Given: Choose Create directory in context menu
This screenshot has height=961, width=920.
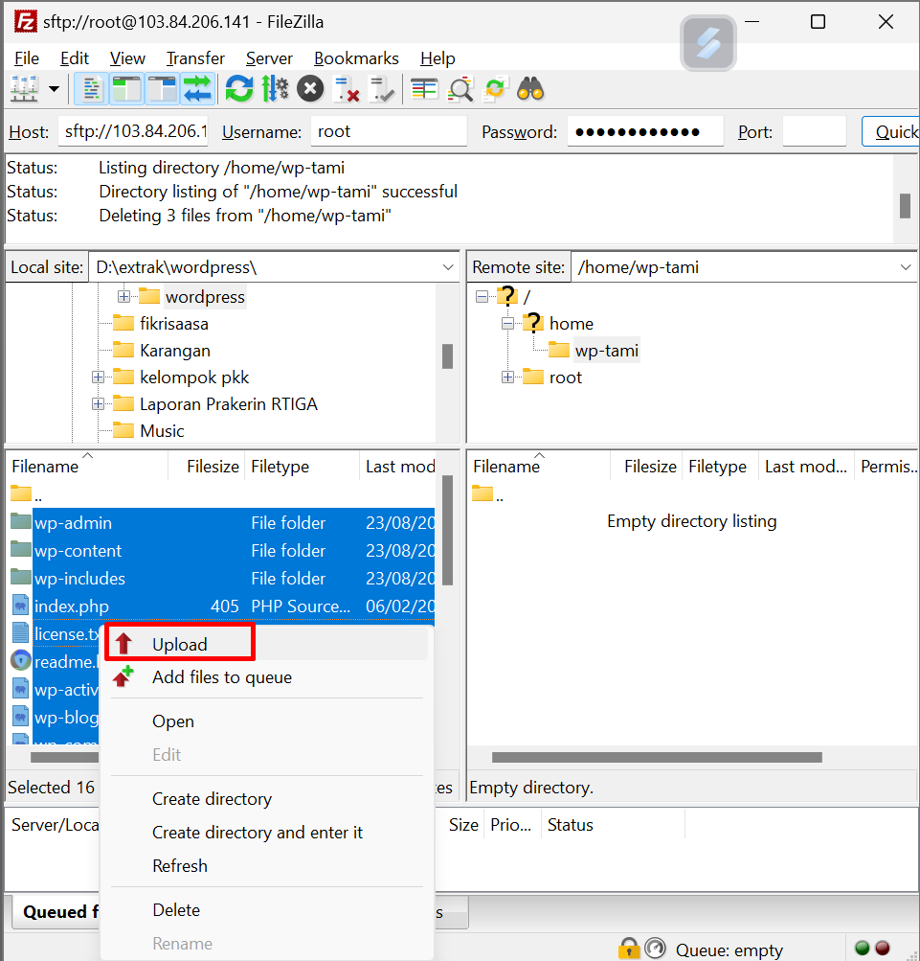Looking at the screenshot, I should tap(212, 799).
